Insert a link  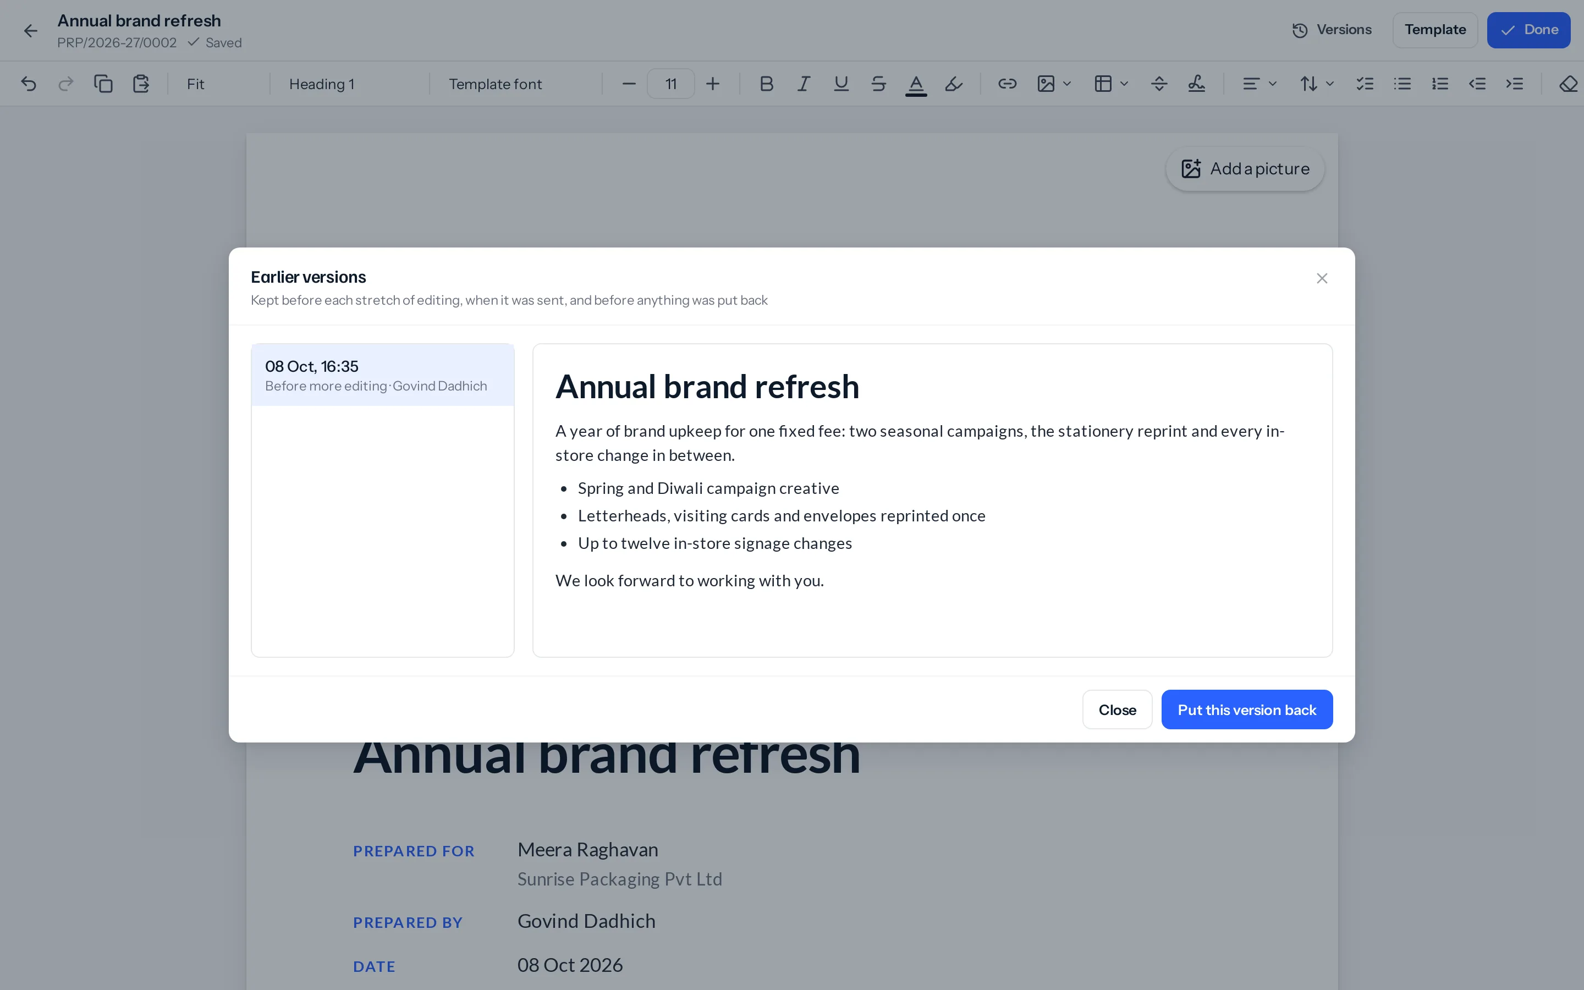tap(1007, 84)
